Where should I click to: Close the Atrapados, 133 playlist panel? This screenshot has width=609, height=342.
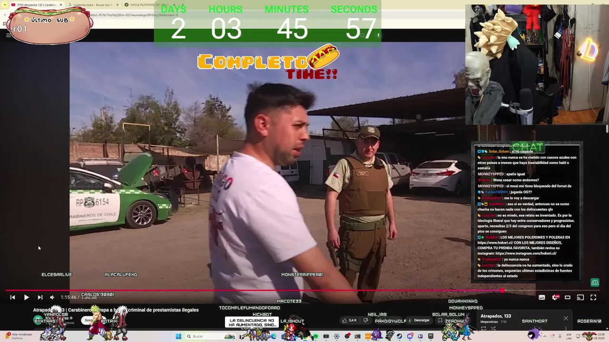point(566,318)
